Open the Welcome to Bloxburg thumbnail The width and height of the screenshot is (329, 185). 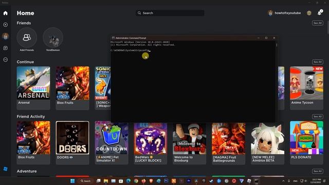190,138
